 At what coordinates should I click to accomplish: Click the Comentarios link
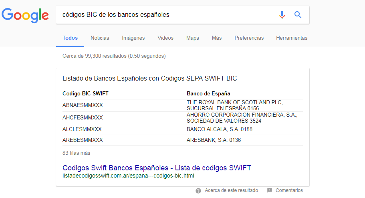click(x=289, y=190)
